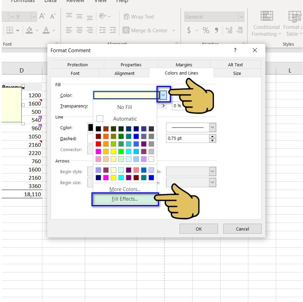Click the 0.75 pt weight field
Viewport: 303px width, 302px height.
click(x=187, y=138)
